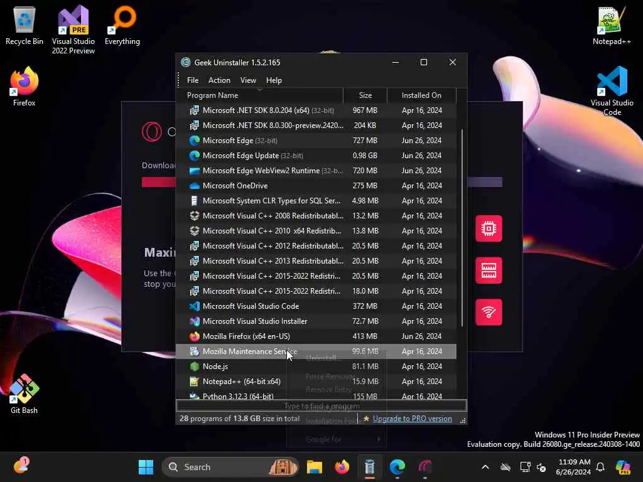Image resolution: width=643 pixels, height=482 pixels.
Task: Click the taskbar Search box
Action: (230, 467)
